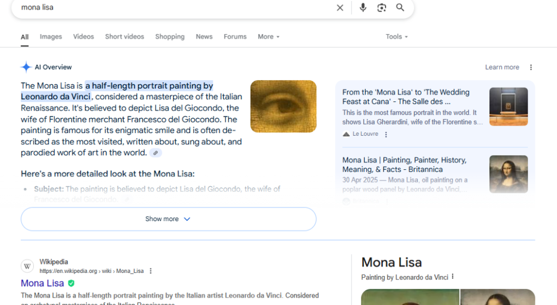Click the 'Le Louvre' source label
The width and height of the screenshot is (557, 305).
(365, 134)
